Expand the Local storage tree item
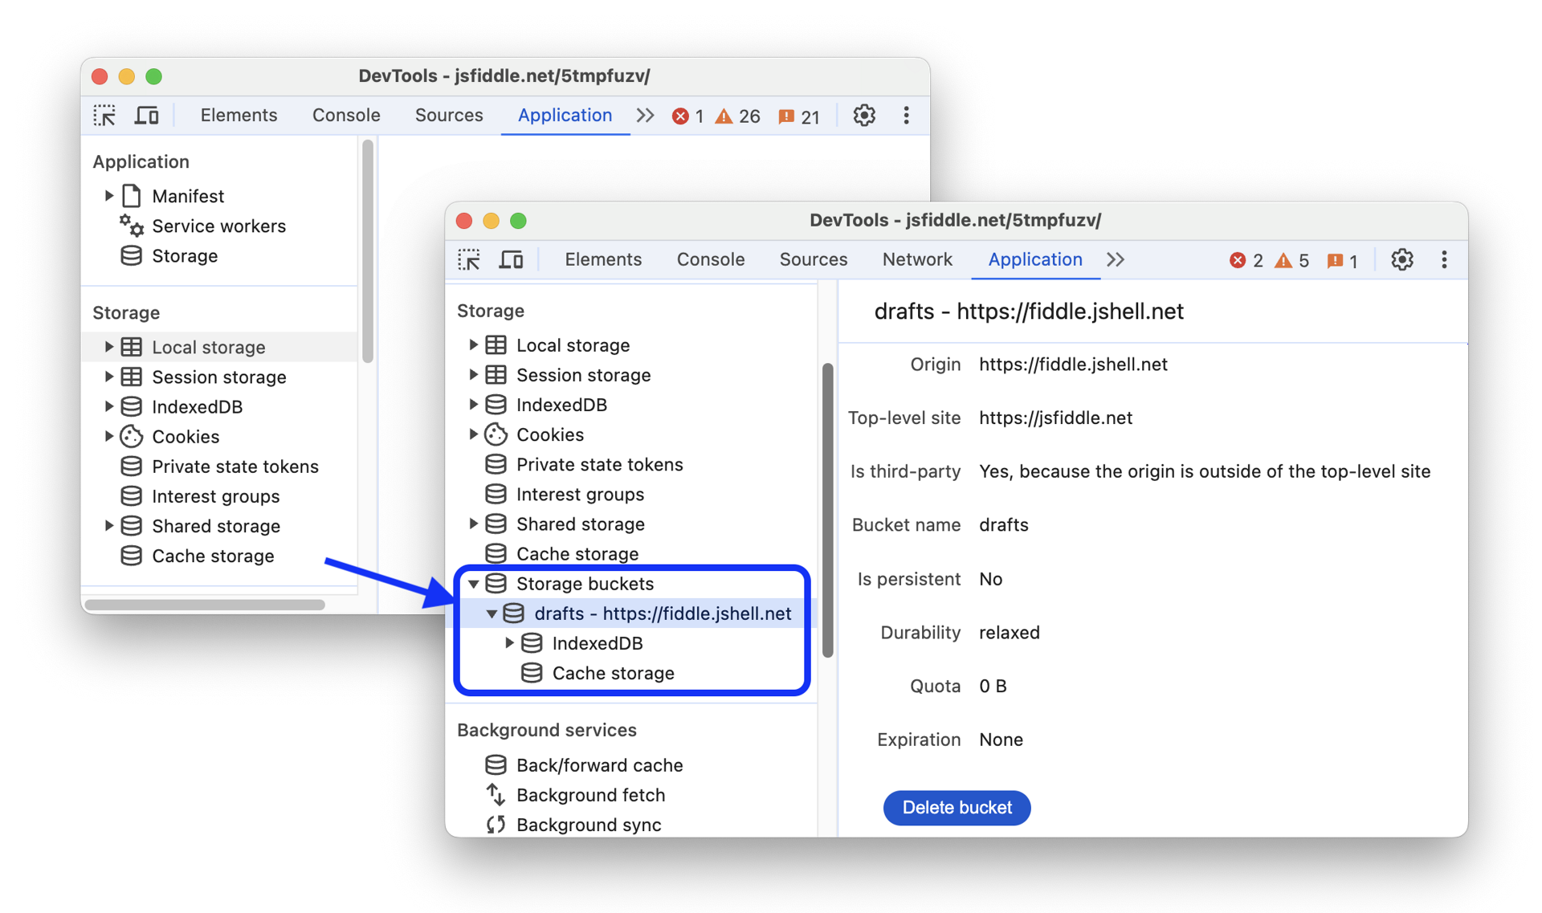1542x913 pixels. coord(474,345)
